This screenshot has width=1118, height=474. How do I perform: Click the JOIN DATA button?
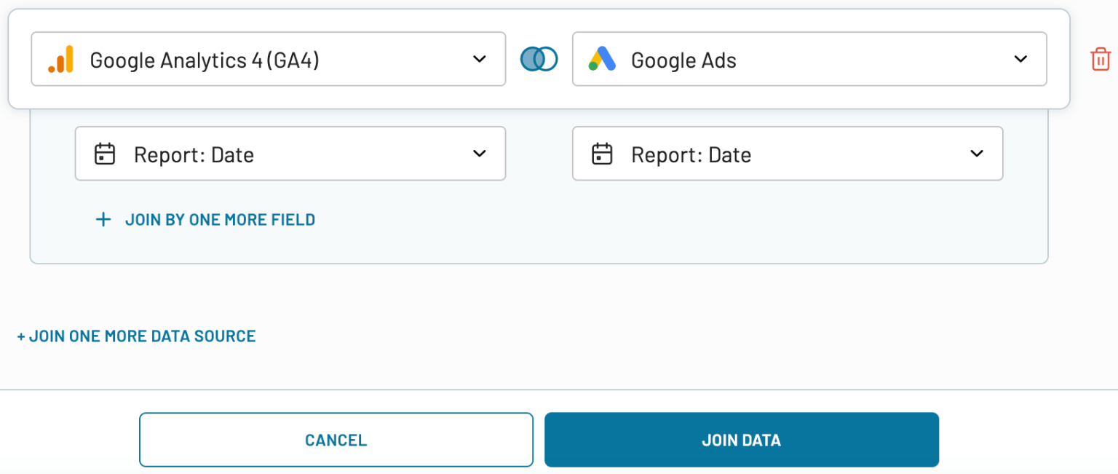[741, 440]
